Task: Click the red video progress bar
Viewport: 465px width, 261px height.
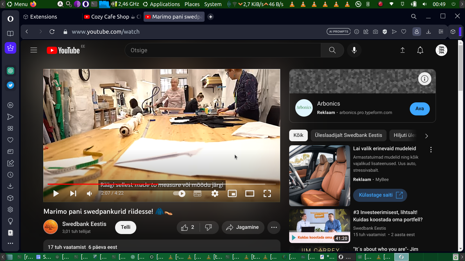Action: click(73, 184)
